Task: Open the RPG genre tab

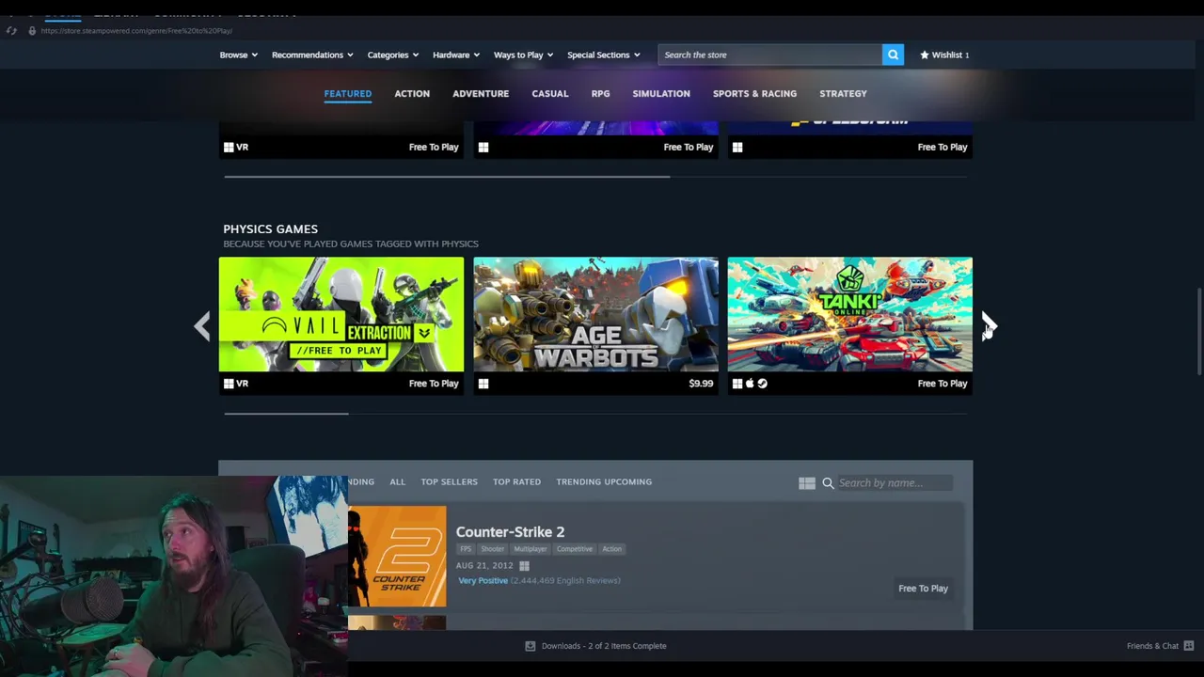Action: coord(600,93)
